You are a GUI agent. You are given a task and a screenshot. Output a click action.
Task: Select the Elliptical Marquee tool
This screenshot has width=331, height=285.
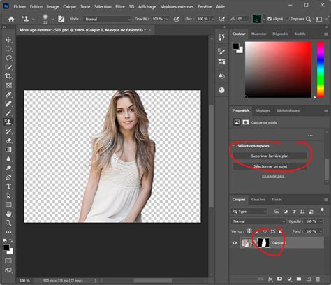coord(8,49)
